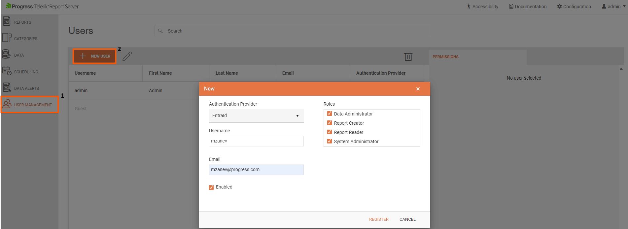
Task: Click the search magnifier icon
Action: [160, 31]
